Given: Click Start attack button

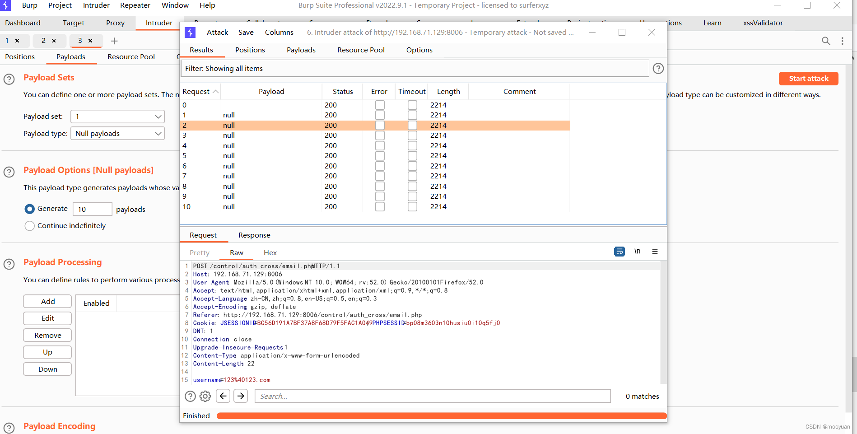Looking at the screenshot, I should [x=808, y=79].
